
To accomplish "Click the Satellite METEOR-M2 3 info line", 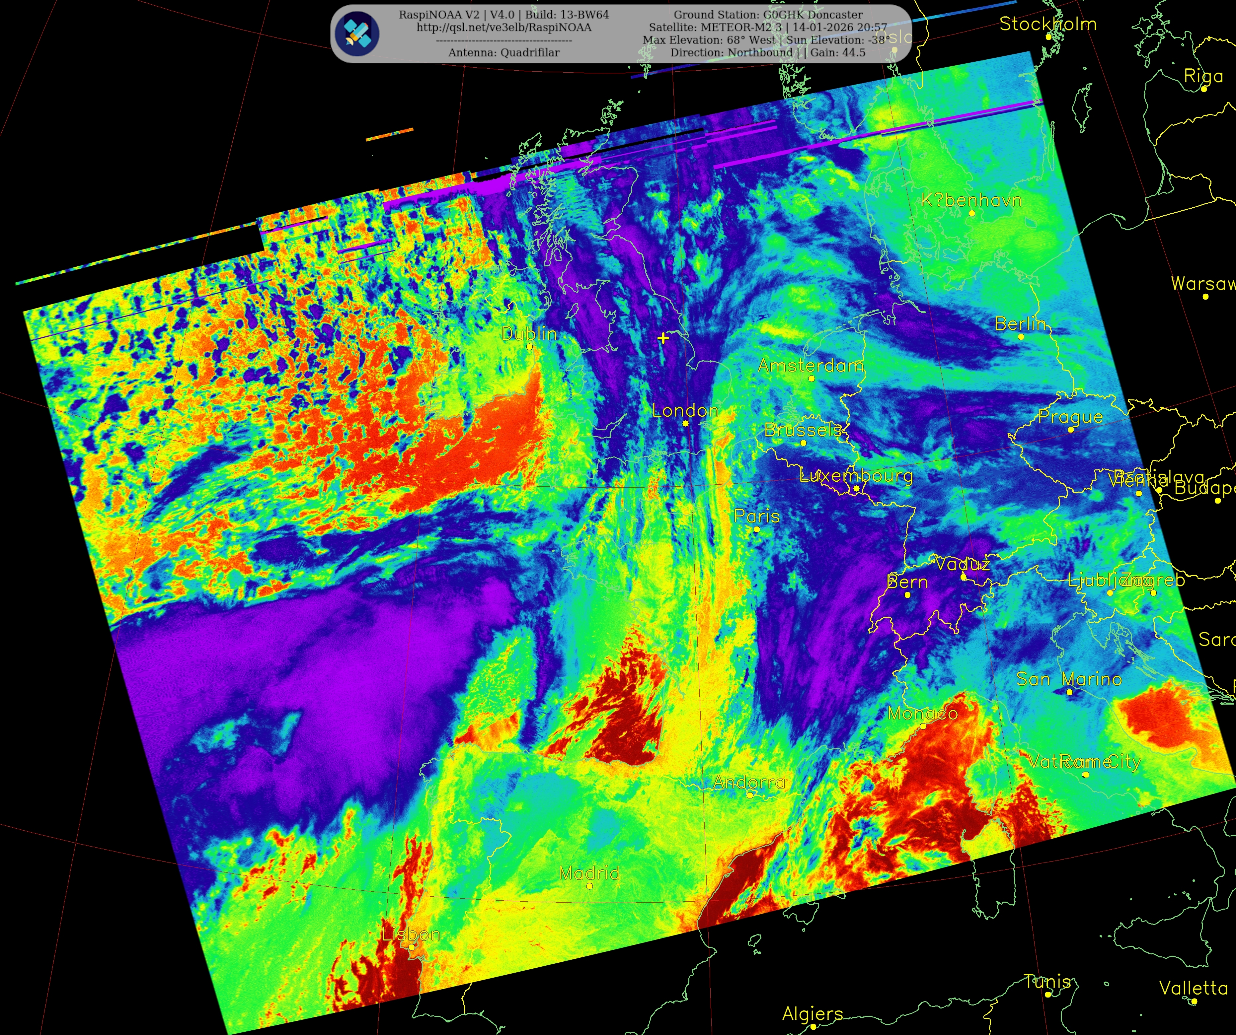I will tap(767, 28).
